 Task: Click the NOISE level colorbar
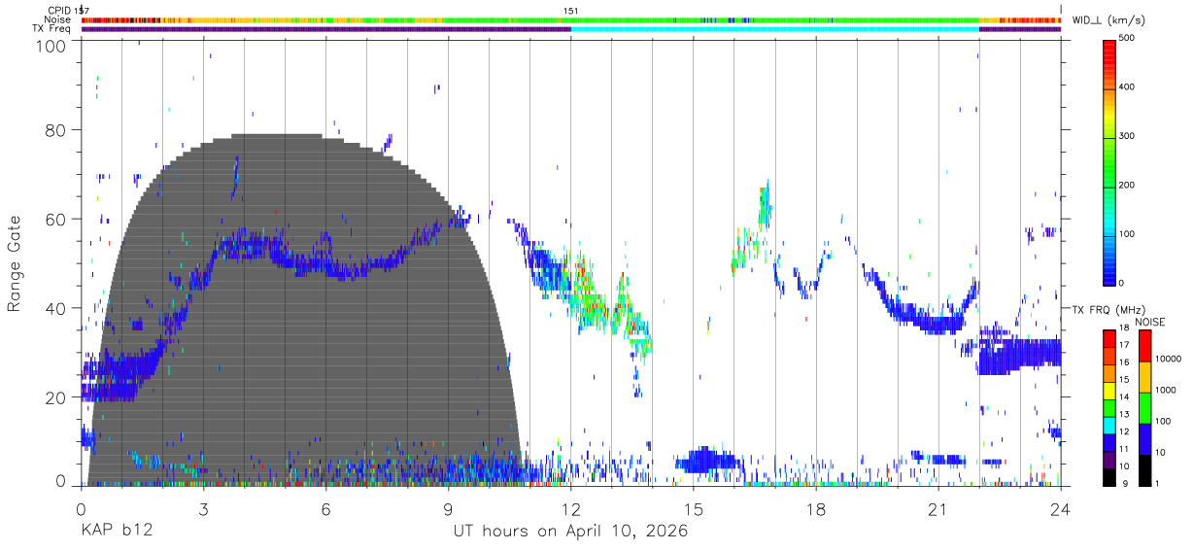(1144, 406)
